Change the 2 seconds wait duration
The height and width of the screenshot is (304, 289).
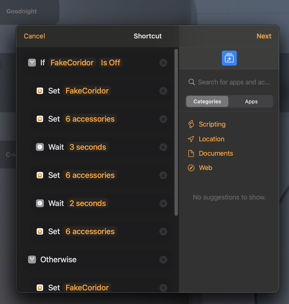(87, 203)
